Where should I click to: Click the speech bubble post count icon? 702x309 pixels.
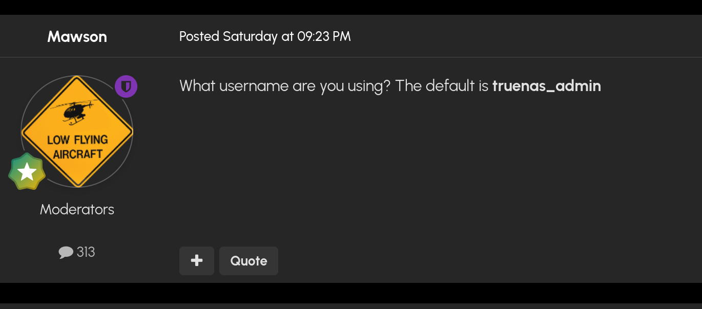[x=66, y=252]
